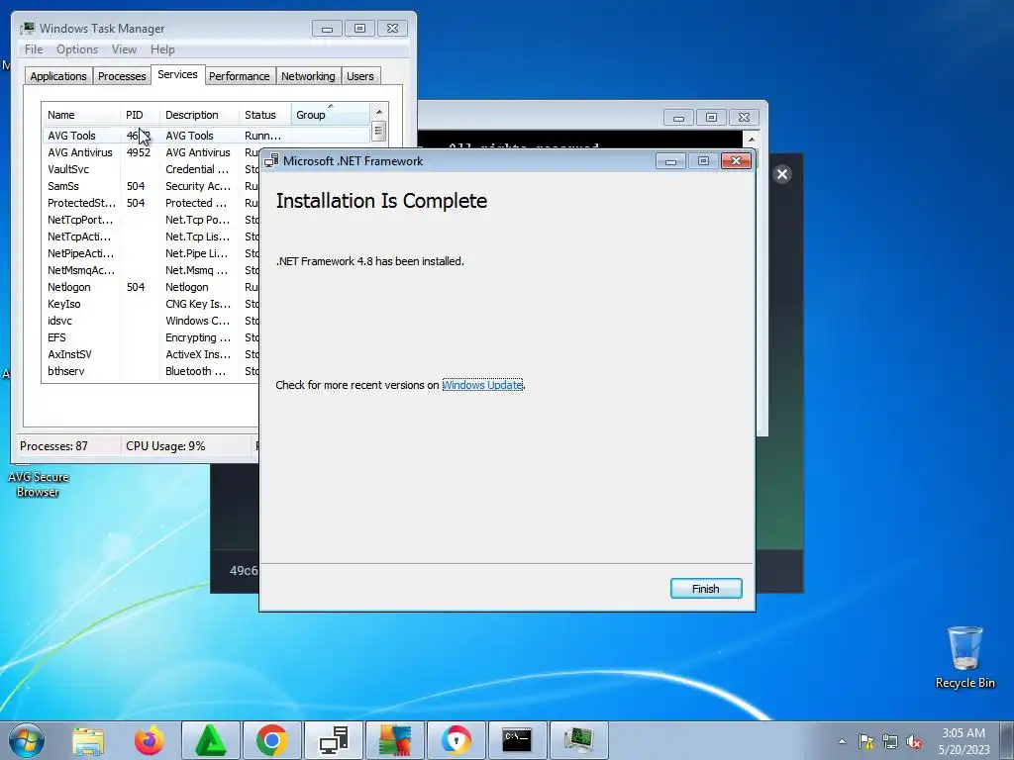Sort services by Status column header
This screenshot has width=1014, height=760.
(265, 115)
